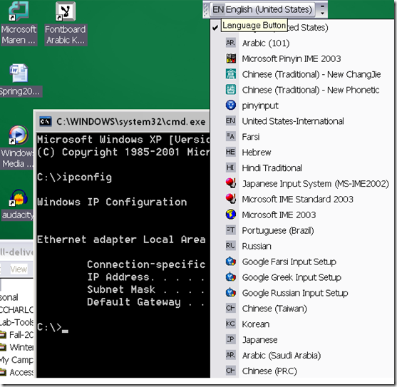Click the Subnet Mask line in cmd
The height and width of the screenshot is (387, 397).
(146, 289)
